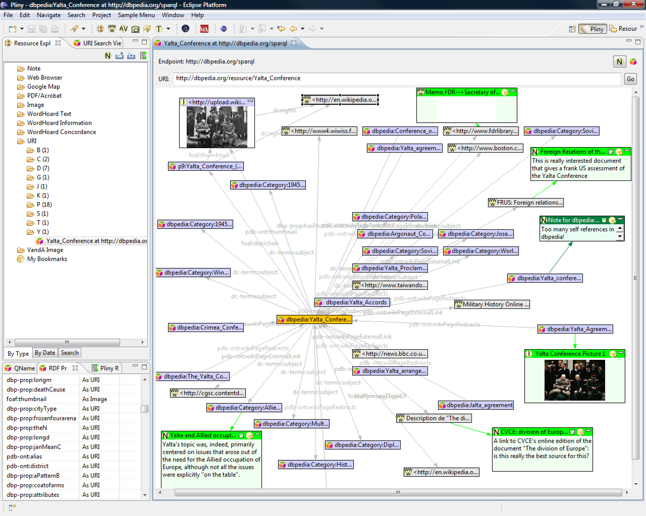Open the New wizard dropdown arrow
The image size is (646, 516).
pyautogui.click(x=22, y=29)
